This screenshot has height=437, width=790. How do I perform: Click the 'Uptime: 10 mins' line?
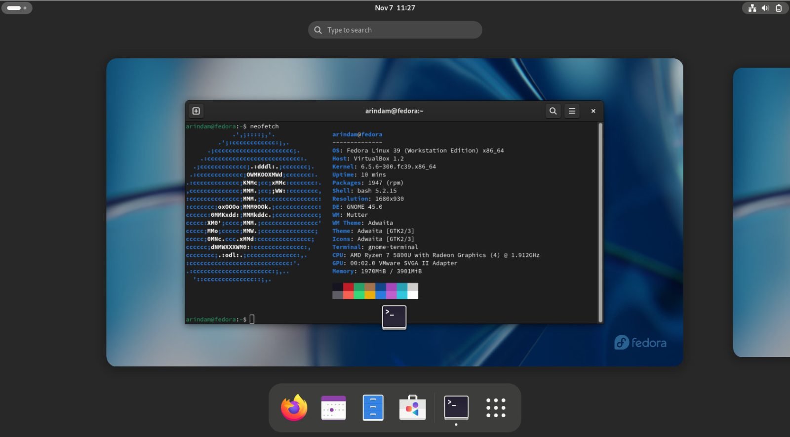359,175
